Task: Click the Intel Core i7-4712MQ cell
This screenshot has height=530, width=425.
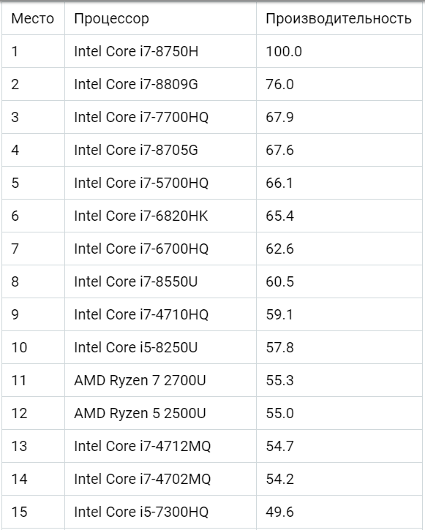Action: coord(160,446)
